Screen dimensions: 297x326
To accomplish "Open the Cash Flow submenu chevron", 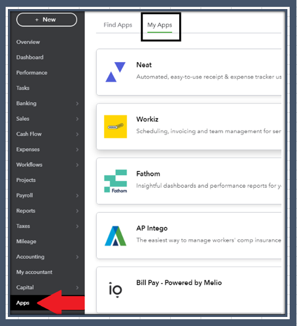I will pyautogui.click(x=77, y=134).
